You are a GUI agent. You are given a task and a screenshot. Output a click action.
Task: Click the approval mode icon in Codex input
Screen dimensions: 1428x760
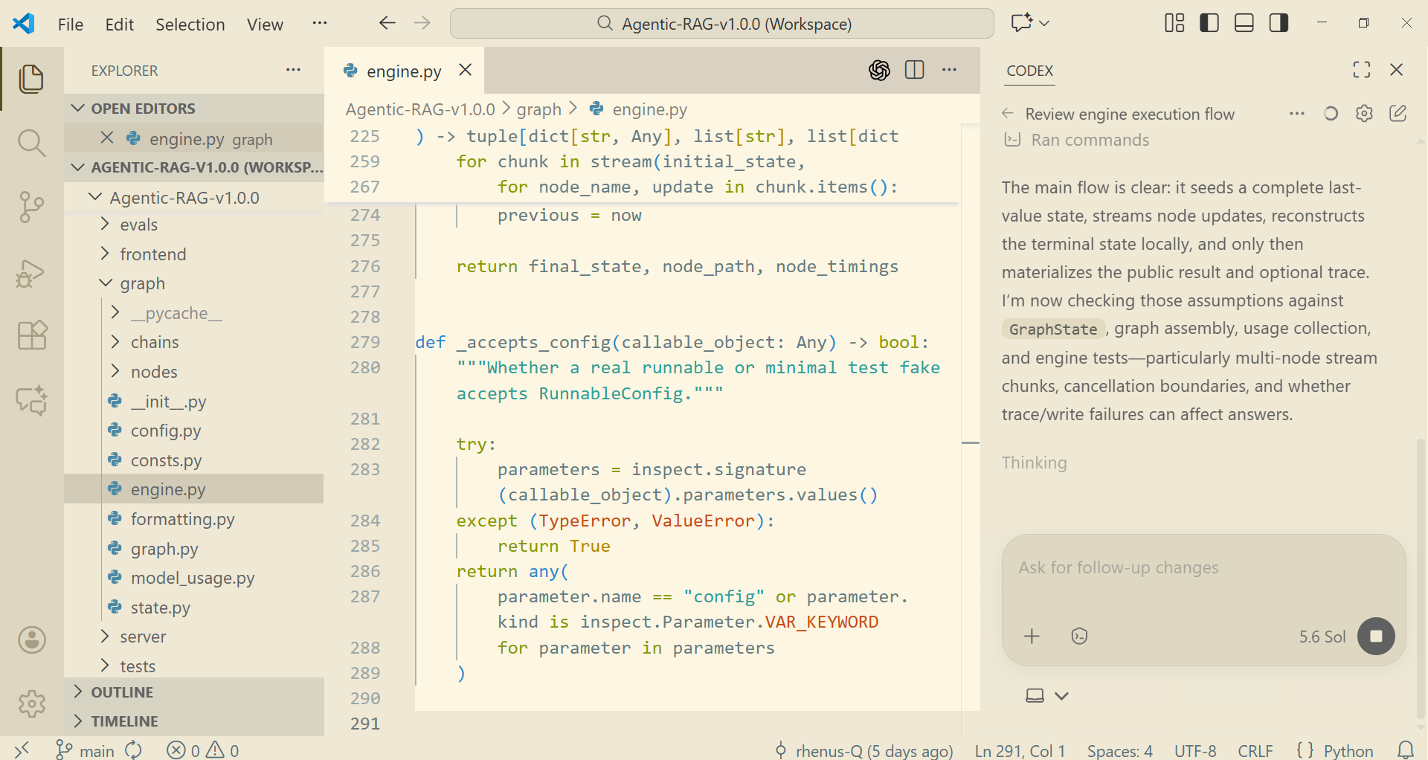pyautogui.click(x=1079, y=636)
